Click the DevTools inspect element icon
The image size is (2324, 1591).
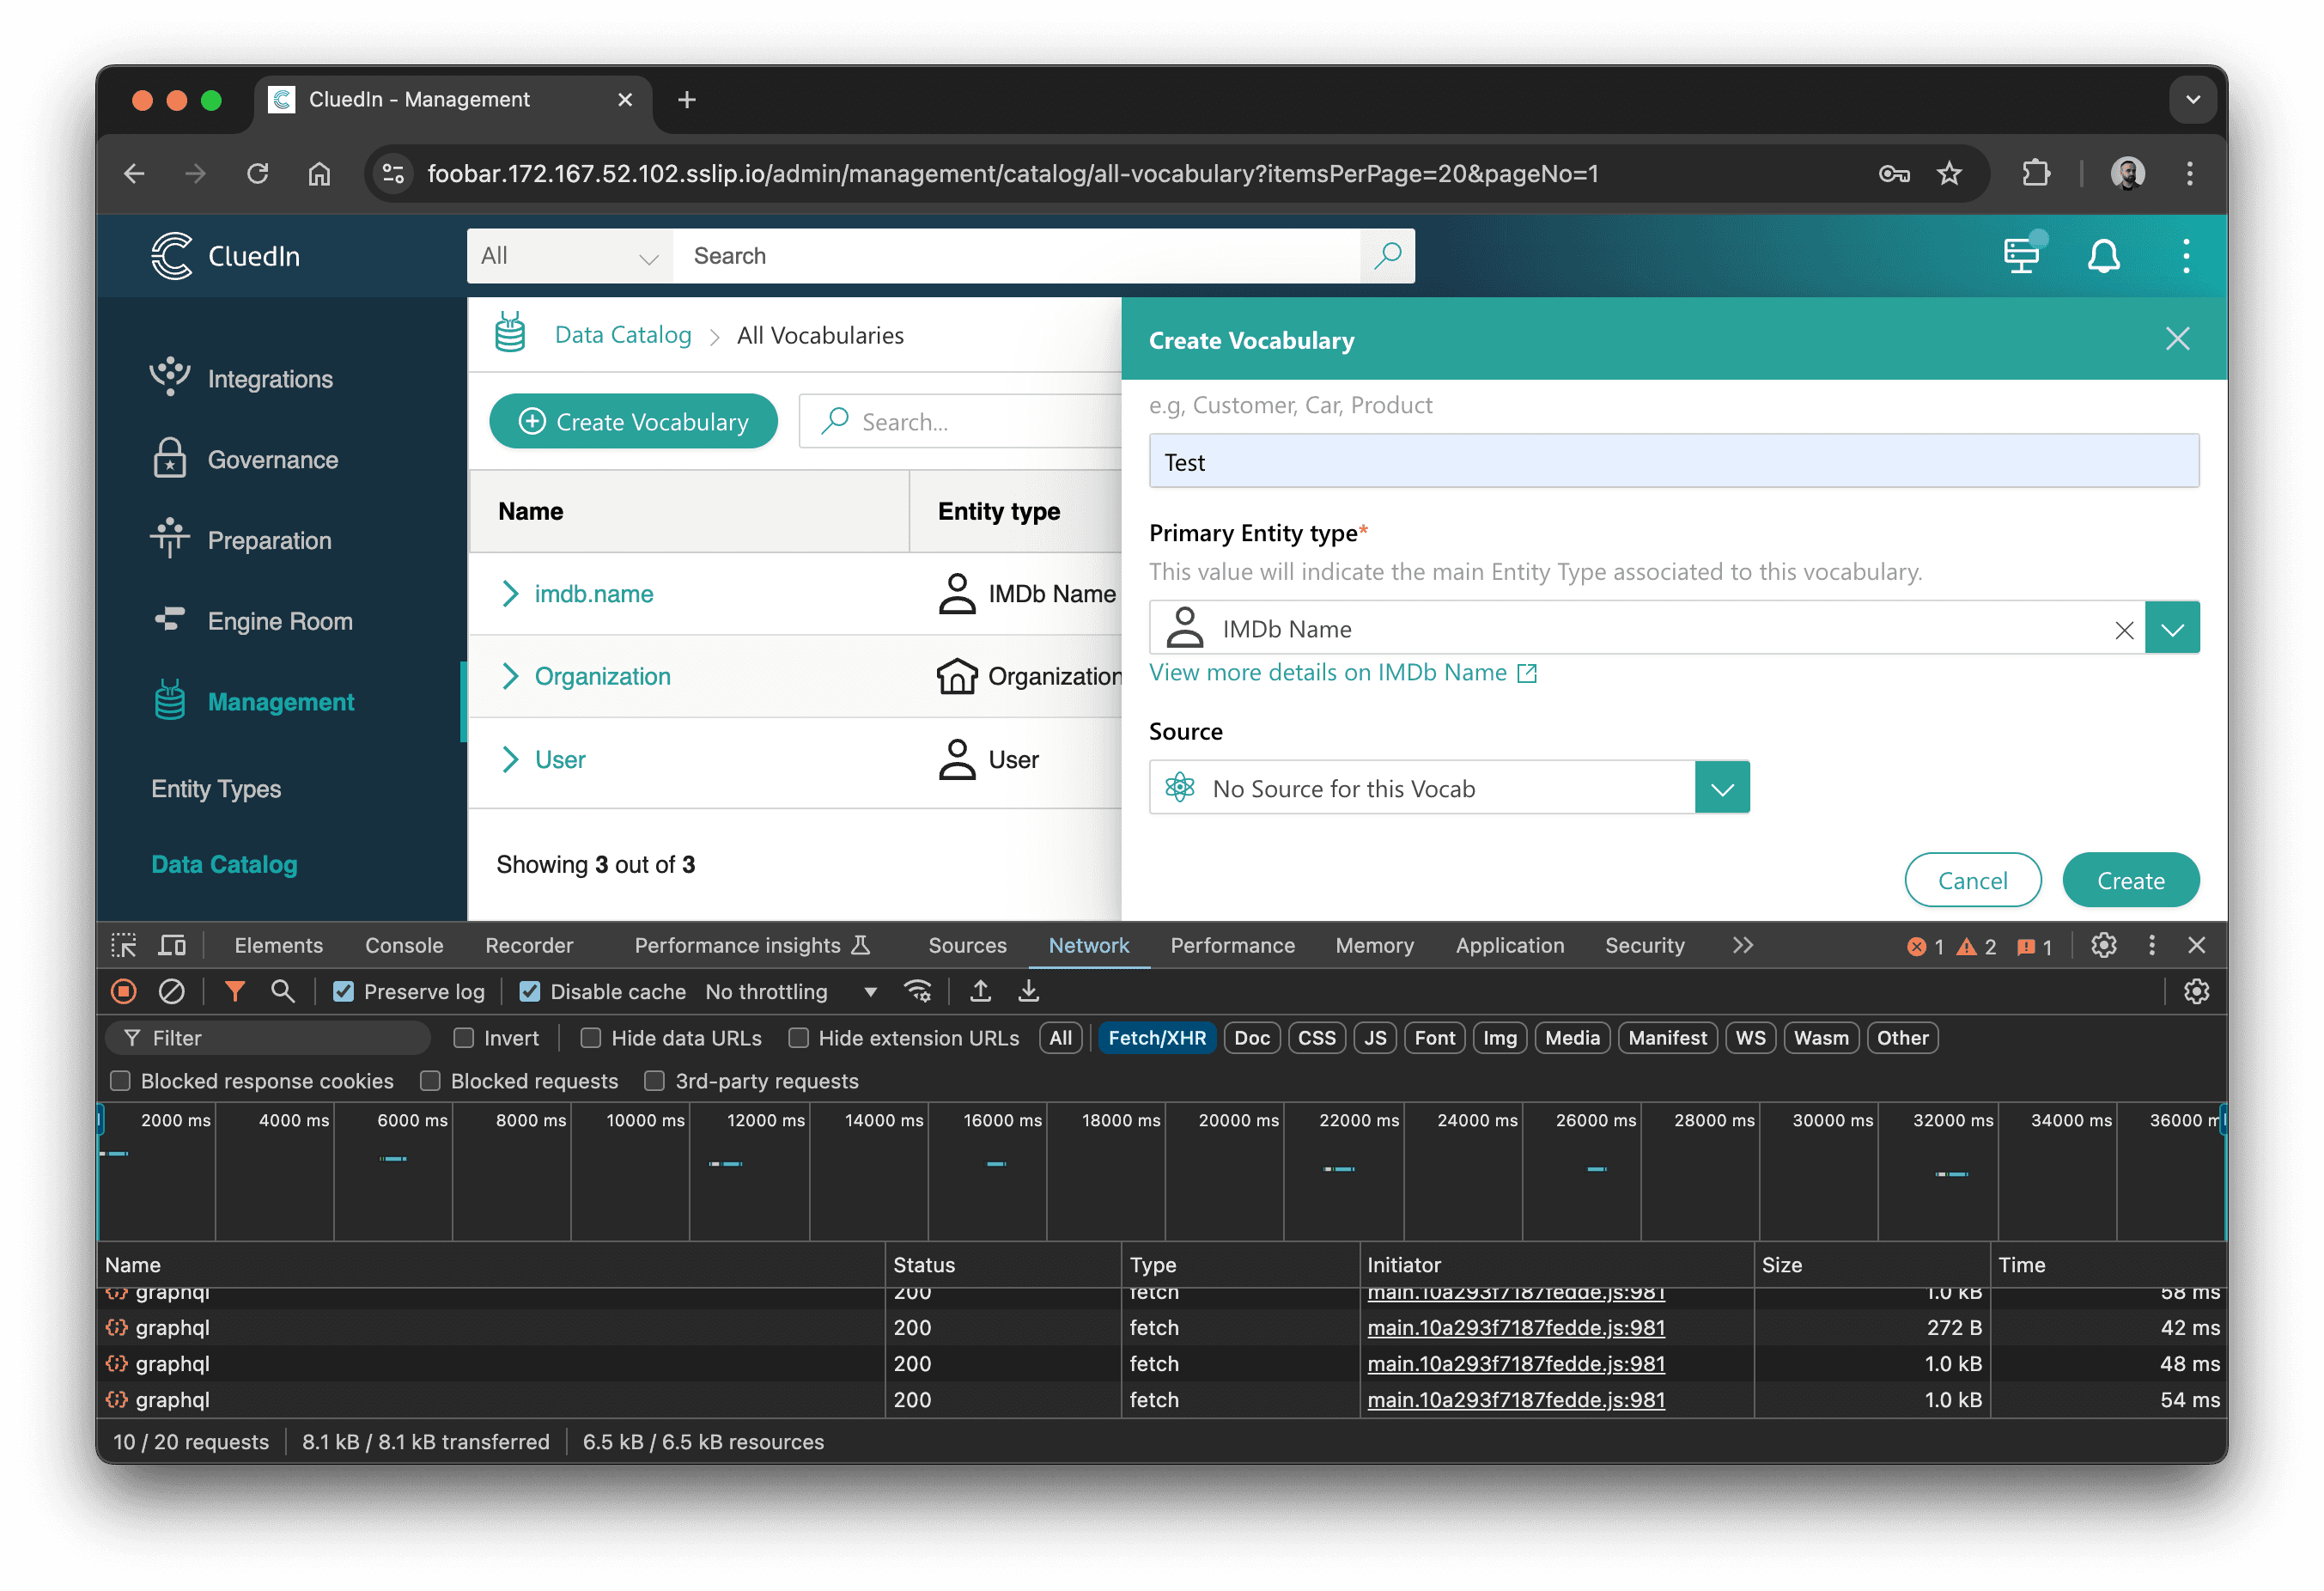point(124,946)
